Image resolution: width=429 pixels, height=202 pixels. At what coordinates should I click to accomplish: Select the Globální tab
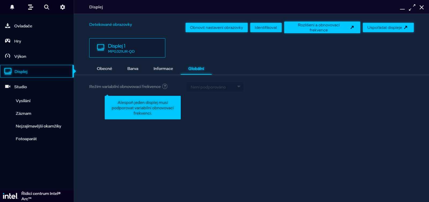(196, 69)
